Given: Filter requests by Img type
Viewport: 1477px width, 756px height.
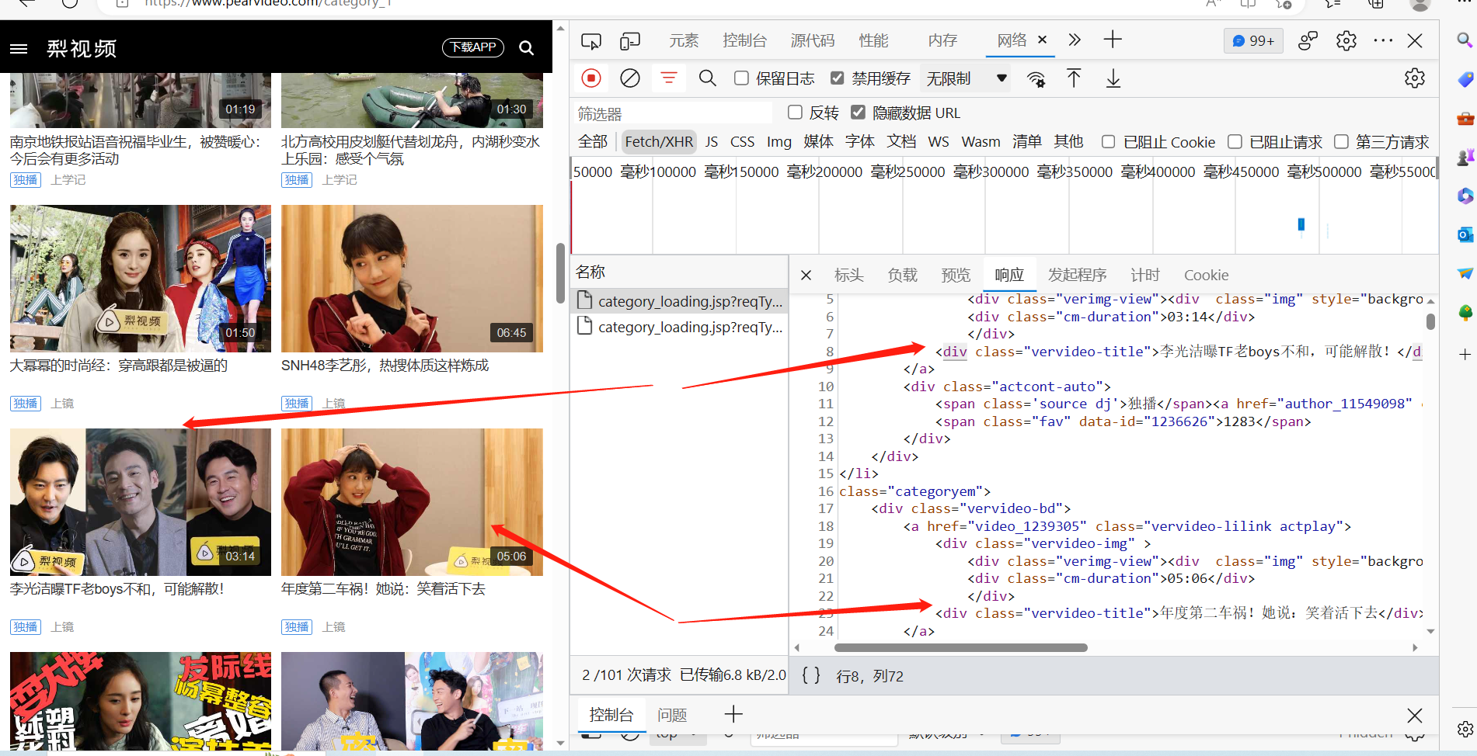Looking at the screenshot, I should [x=779, y=141].
